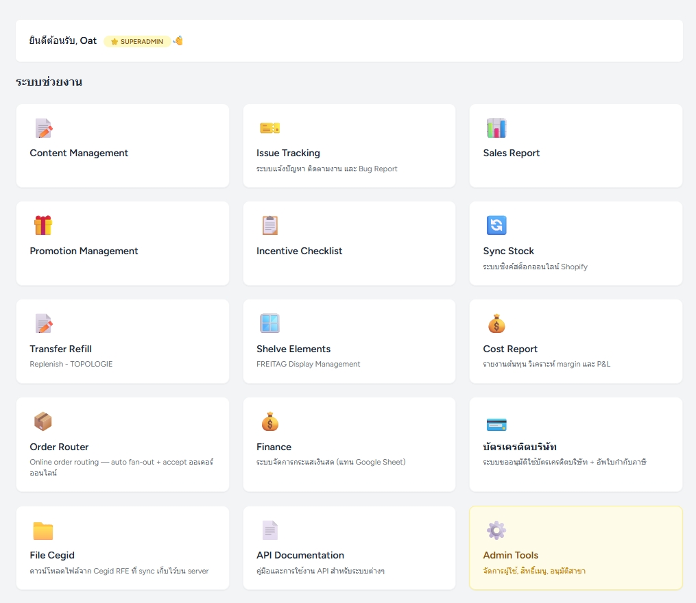Click 'Online order routing' description
696x603 pixels.
121,468
